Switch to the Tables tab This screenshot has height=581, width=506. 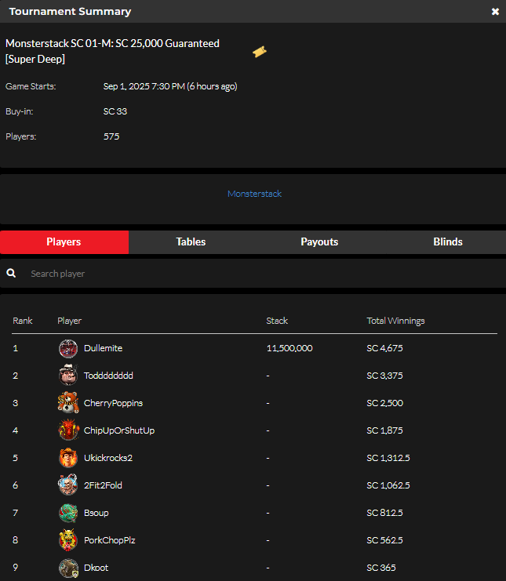pos(191,242)
